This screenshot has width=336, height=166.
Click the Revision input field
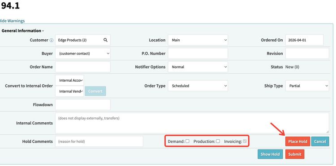pos(307,54)
